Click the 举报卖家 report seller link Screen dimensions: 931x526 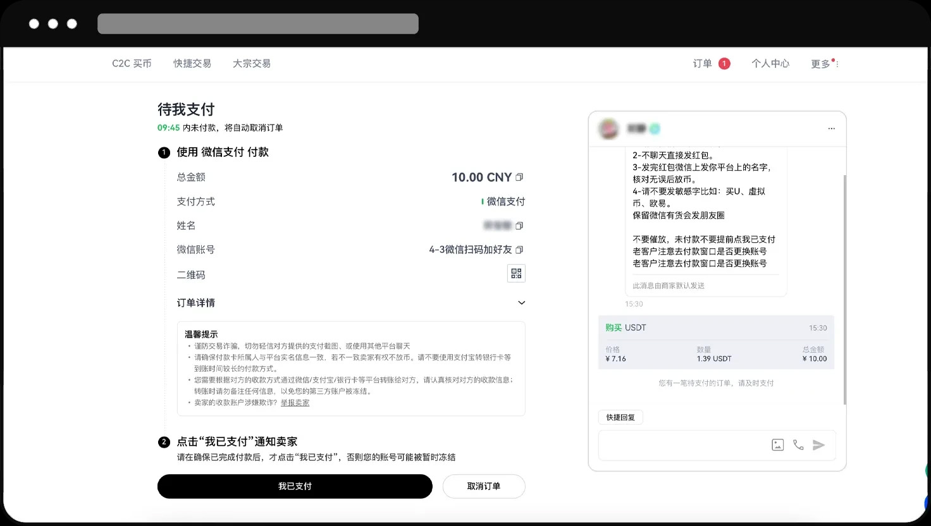295,402
